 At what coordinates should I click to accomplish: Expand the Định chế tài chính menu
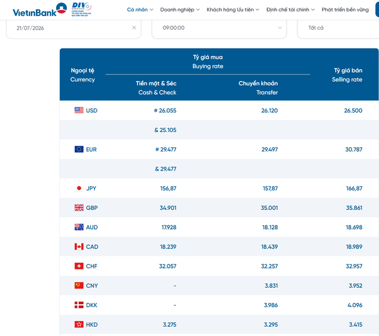pos(291,9)
